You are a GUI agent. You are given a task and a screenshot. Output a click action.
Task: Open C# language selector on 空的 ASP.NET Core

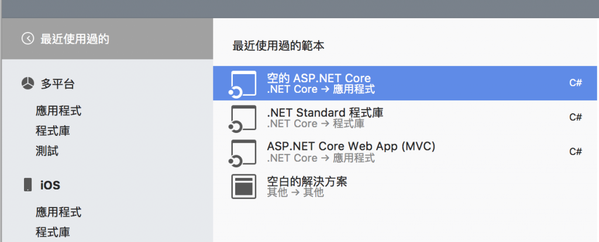point(576,83)
